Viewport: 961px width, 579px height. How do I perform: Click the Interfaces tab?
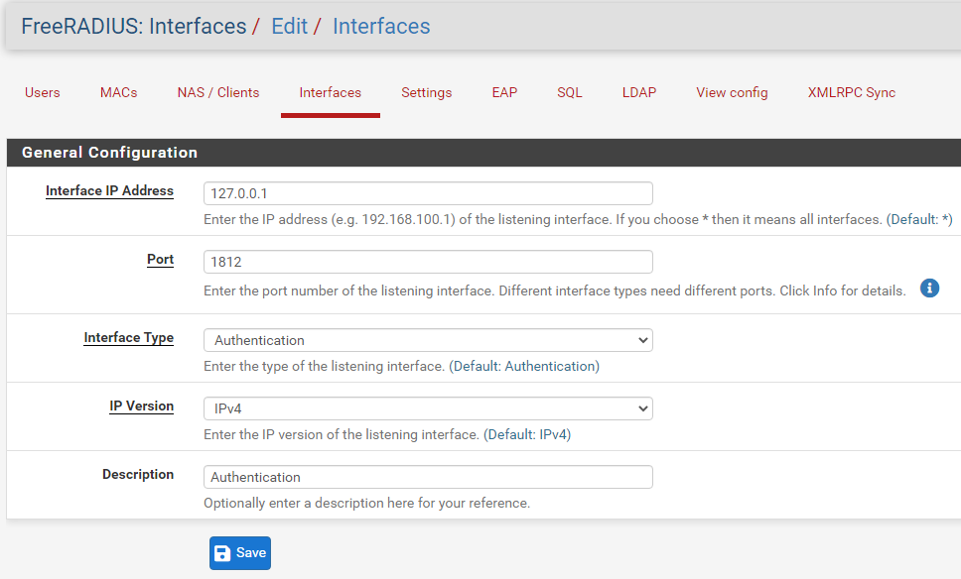coord(331,92)
